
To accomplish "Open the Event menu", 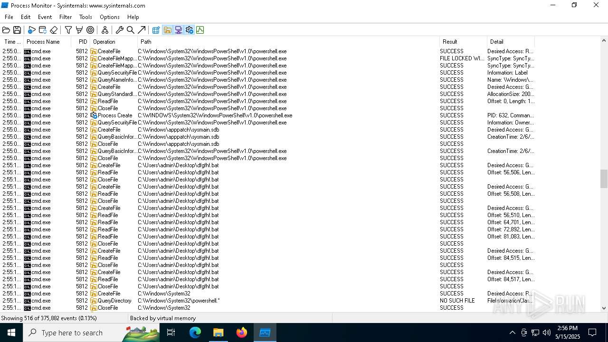I will [x=45, y=17].
